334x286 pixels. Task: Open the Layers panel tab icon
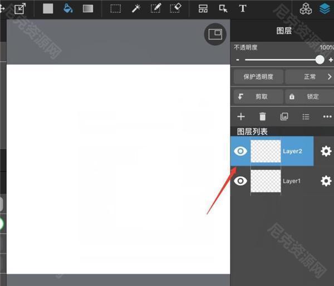(x=325, y=8)
